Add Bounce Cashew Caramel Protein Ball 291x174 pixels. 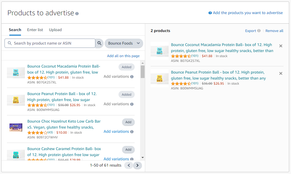(x=128, y=149)
